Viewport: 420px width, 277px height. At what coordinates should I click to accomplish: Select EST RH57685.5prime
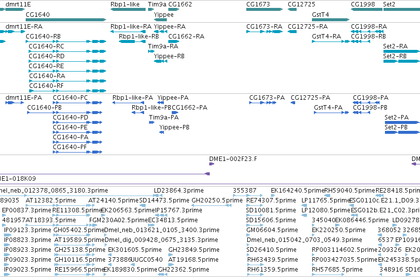(x=337, y=270)
